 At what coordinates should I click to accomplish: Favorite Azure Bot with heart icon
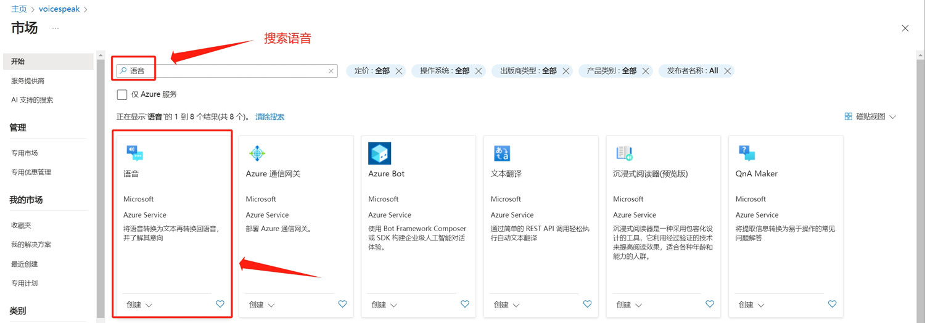pos(465,304)
